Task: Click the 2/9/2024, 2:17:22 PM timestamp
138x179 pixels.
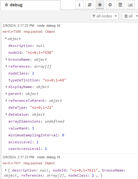Action: click(x=19, y=26)
